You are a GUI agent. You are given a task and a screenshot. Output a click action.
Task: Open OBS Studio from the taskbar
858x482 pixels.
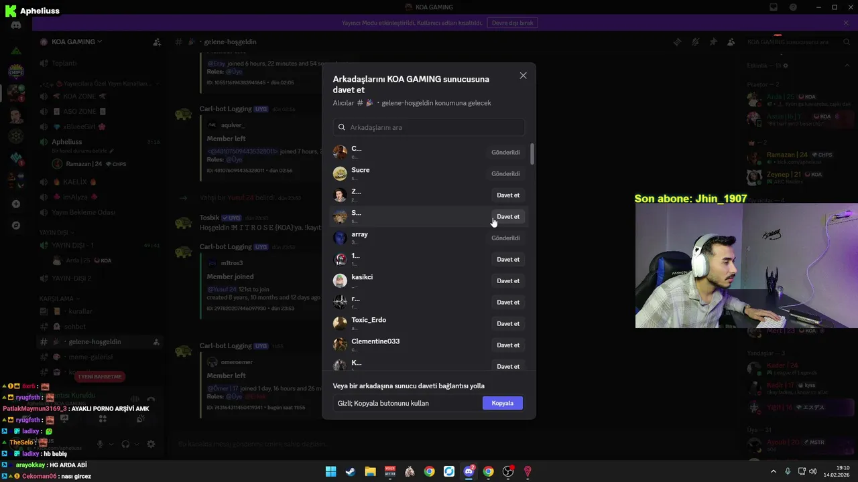pos(508,472)
